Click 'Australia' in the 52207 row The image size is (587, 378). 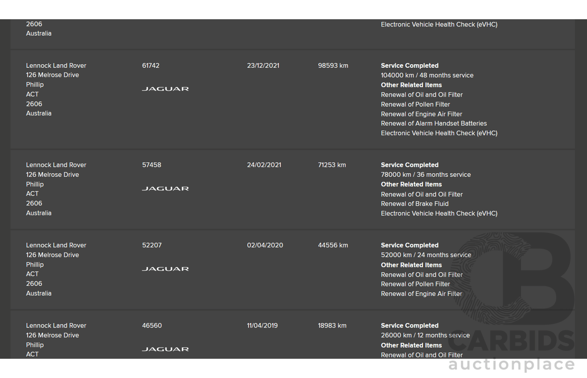(x=39, y=293)
